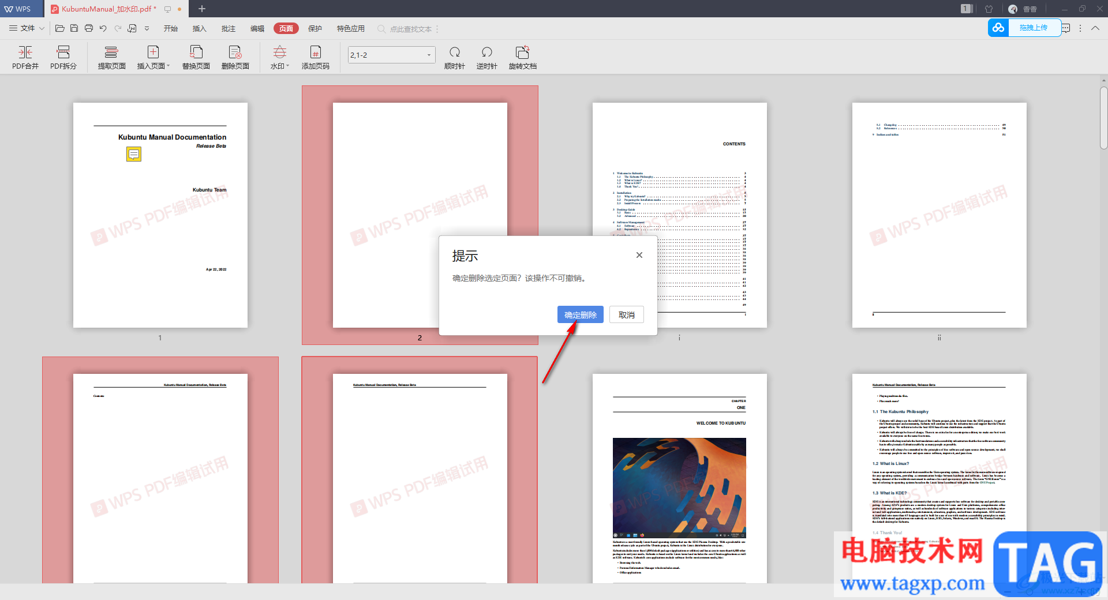Switch to the 批注 tab
1108x600 pixels.
(x=229, y=28)
